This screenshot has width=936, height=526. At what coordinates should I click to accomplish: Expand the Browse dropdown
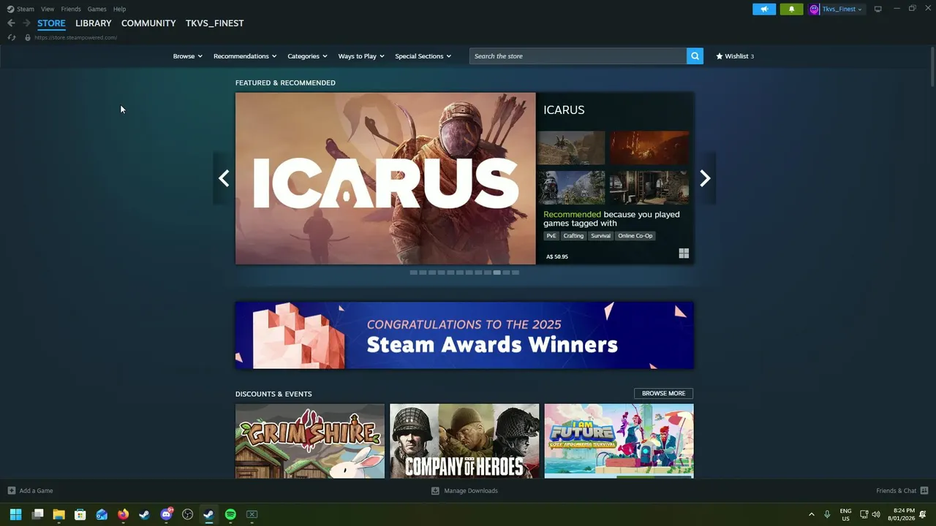coord(188,56)
